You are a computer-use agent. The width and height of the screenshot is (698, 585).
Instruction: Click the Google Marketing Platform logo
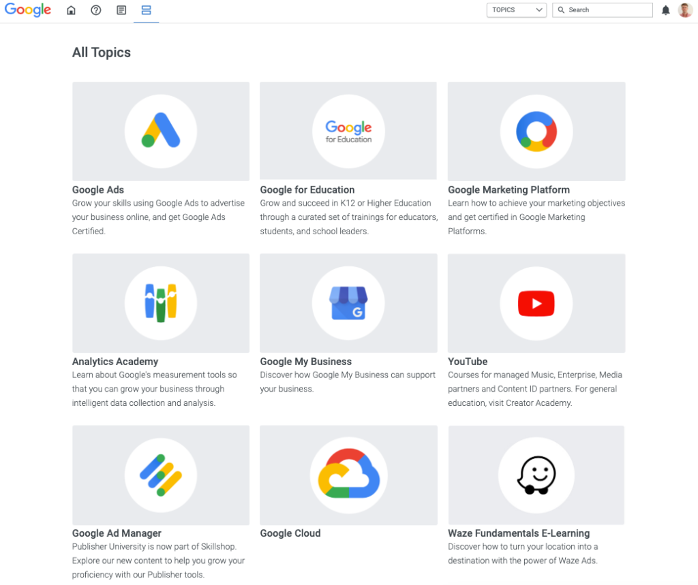[x=536, y=131]
